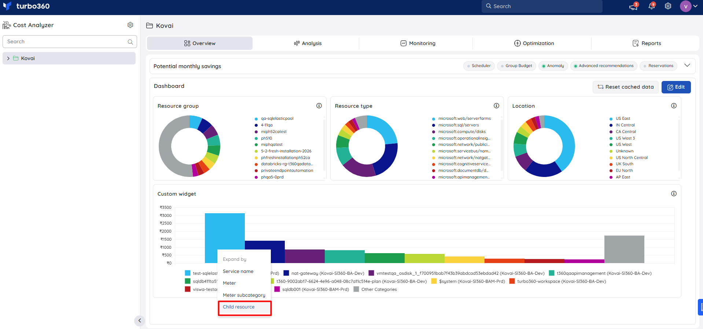Click the Edit dashboard button
This screenshot has height=329, width=703.
pos(676,87)
